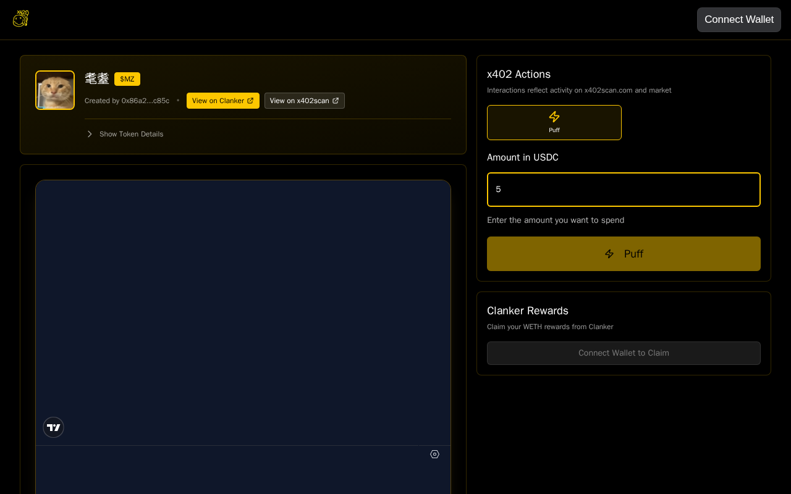Click creator address 0x86a2...c85c
This screenshot has height=494, width=791.
pyautogui.click(x=145, y=101)
